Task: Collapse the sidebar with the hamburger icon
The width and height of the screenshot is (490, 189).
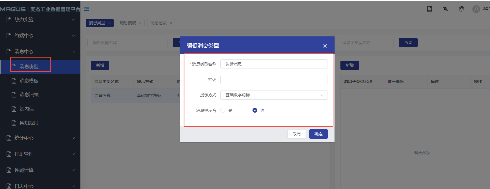Action: 87,9
